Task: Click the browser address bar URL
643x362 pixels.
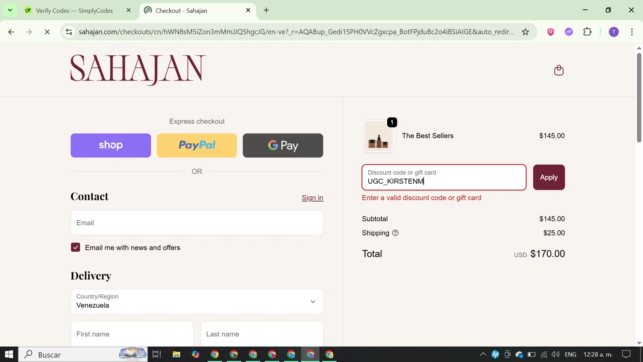Action: [x=296, y=32]
